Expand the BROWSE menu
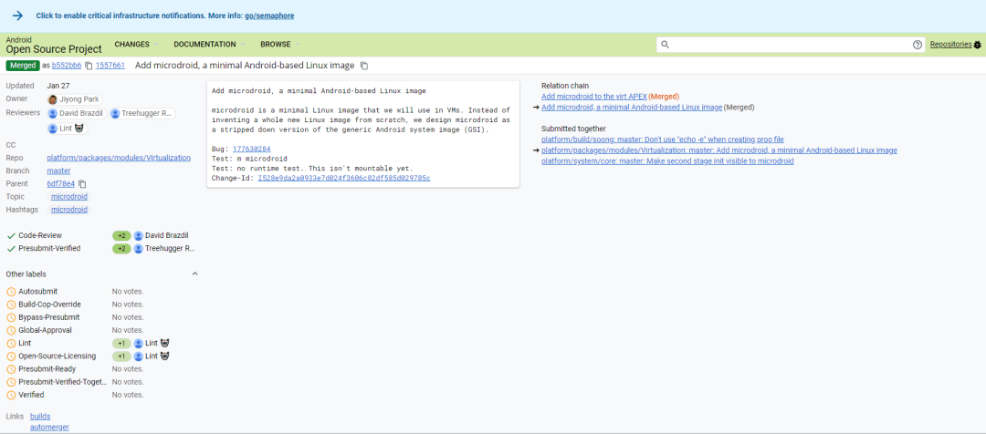 pos(277,44)
